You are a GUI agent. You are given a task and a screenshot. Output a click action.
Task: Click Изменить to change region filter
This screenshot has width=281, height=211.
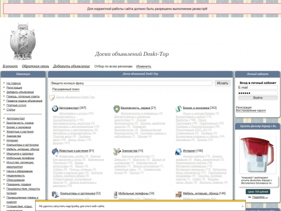(x=144, y=67)
